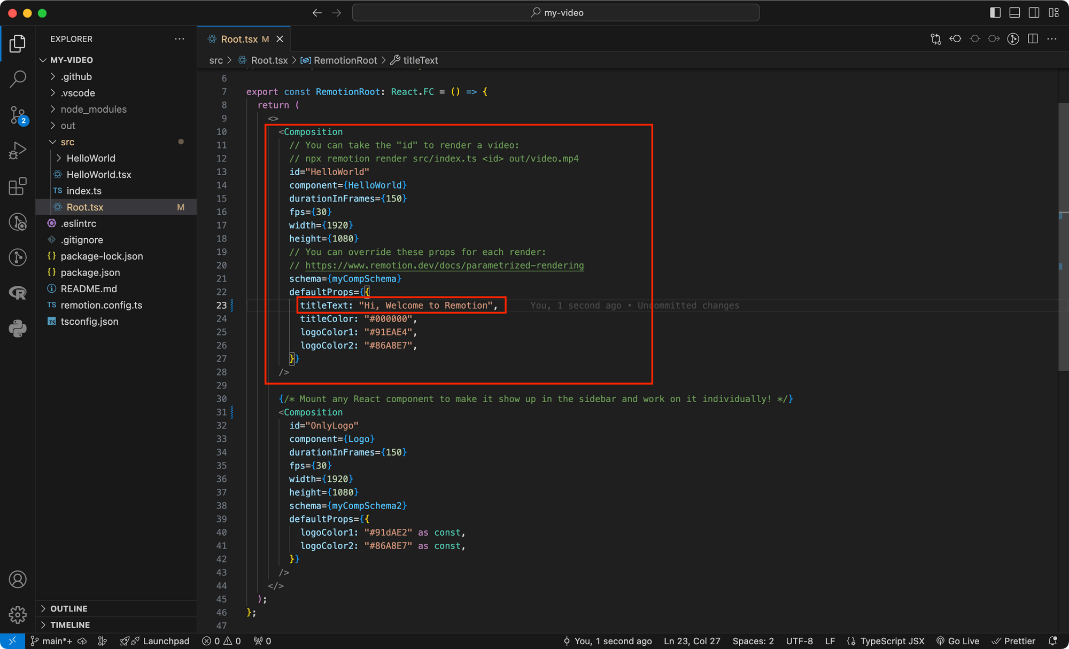Click the remote window indicator in status bar
The image size is (1069, 649).
(12, 641)
